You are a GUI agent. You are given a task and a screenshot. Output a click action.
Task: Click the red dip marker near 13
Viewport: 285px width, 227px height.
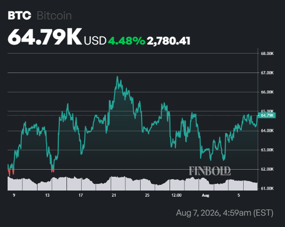coord(53,171)
